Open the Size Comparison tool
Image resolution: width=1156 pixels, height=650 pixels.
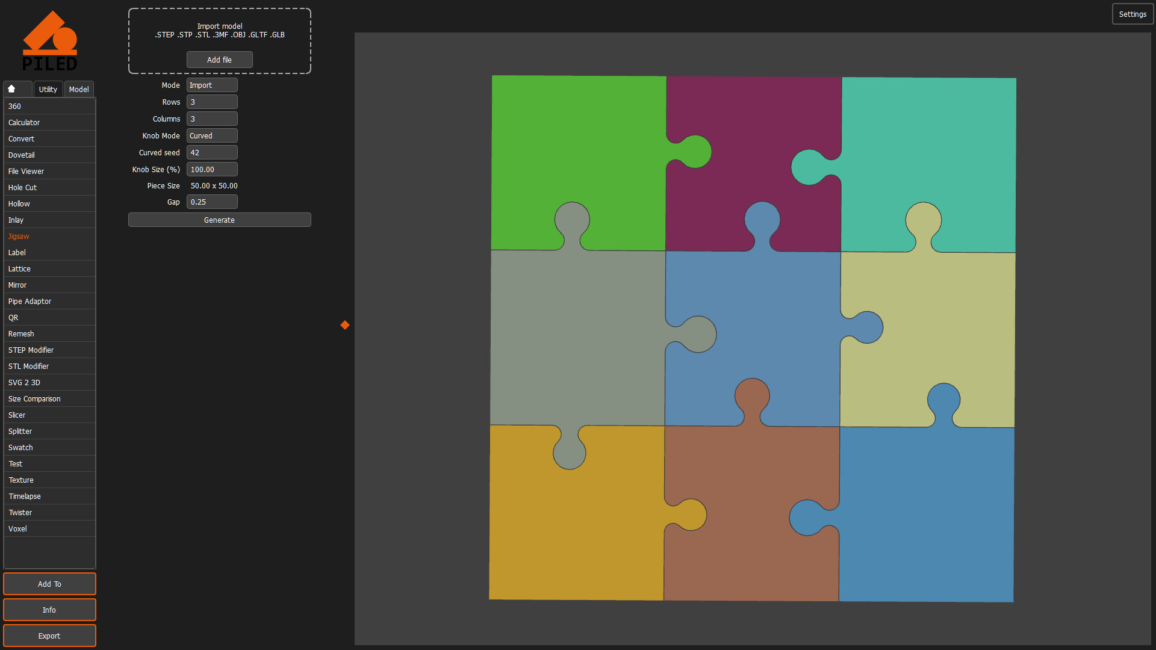coord(49,399)
